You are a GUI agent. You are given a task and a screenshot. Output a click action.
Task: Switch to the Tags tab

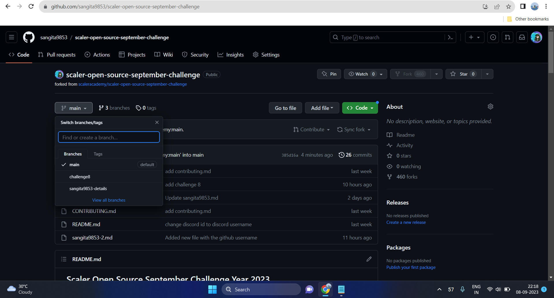[98, 154]
